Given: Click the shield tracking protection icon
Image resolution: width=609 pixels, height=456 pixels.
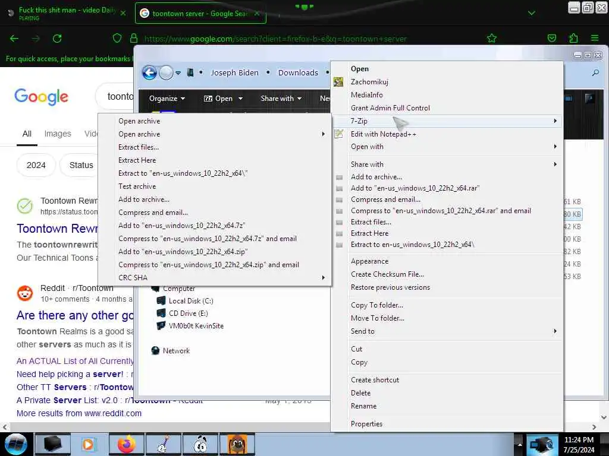Looking at the screenshot, I should point(117,38).
